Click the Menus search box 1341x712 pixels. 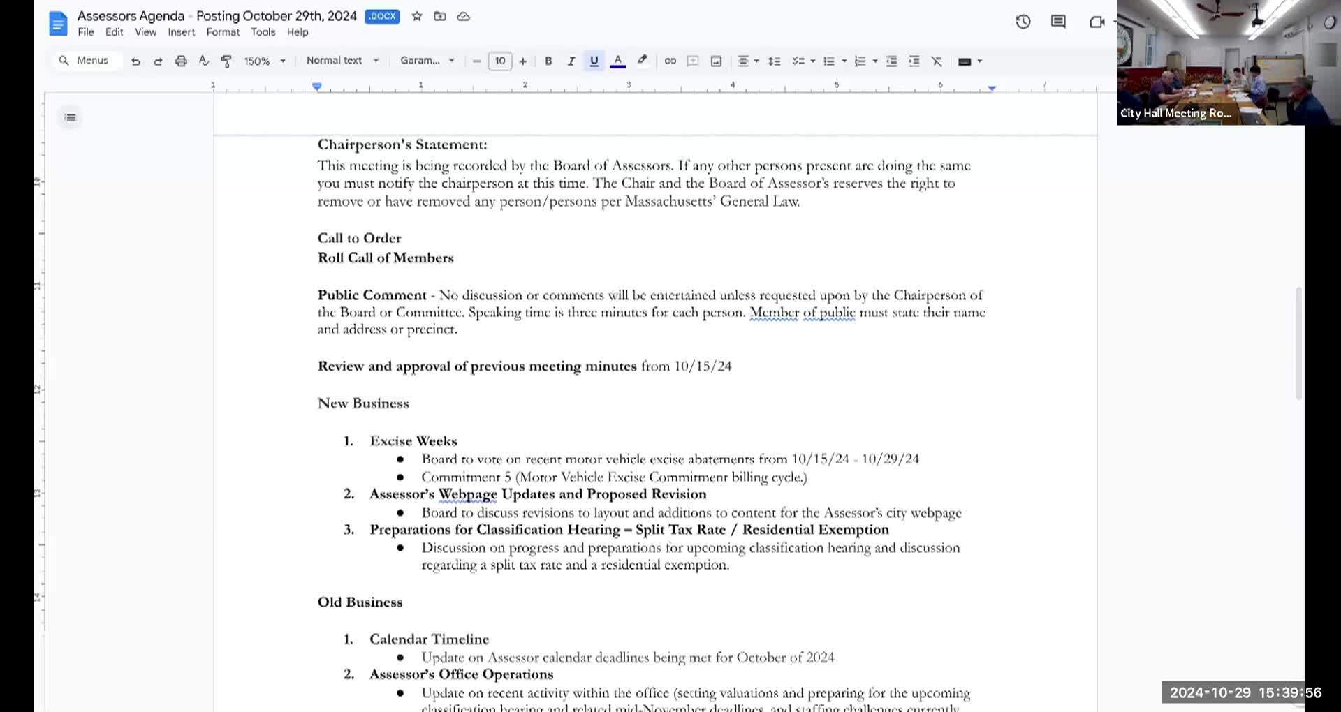pyautogui.click(x=86, y=61)
